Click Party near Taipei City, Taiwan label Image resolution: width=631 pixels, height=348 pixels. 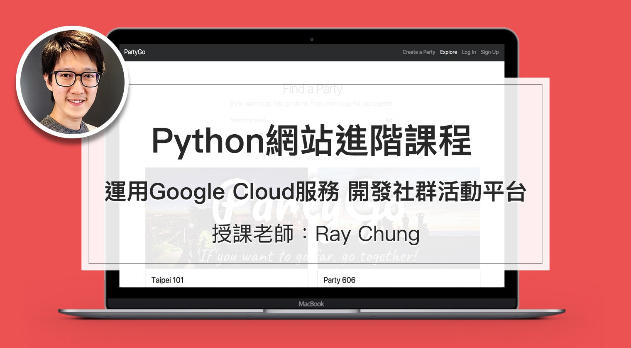click(313, 157)
